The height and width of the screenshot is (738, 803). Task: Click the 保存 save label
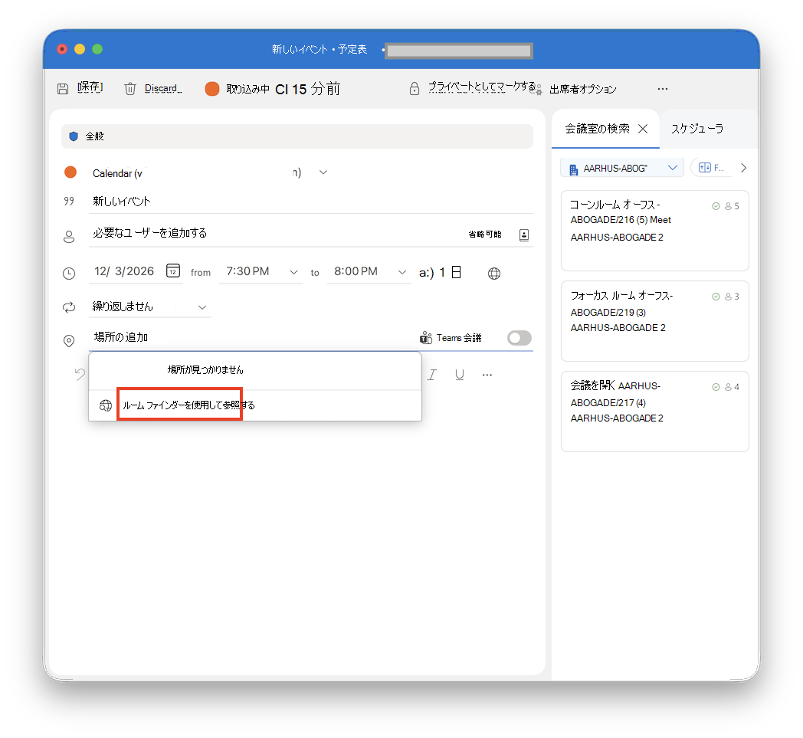[90, 87]
